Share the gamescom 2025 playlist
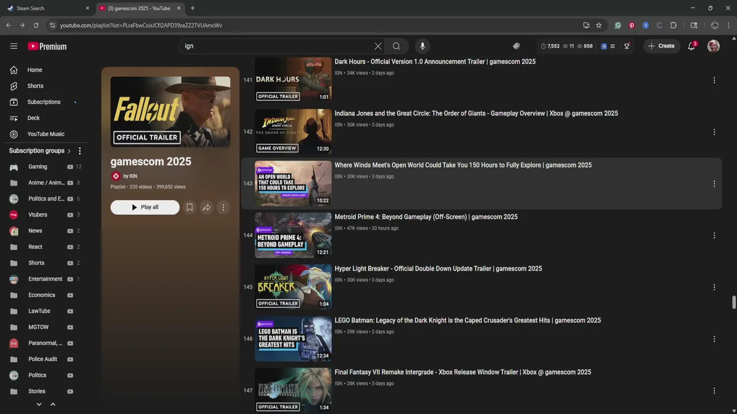The image size is (737, 414). pos(206,207)
